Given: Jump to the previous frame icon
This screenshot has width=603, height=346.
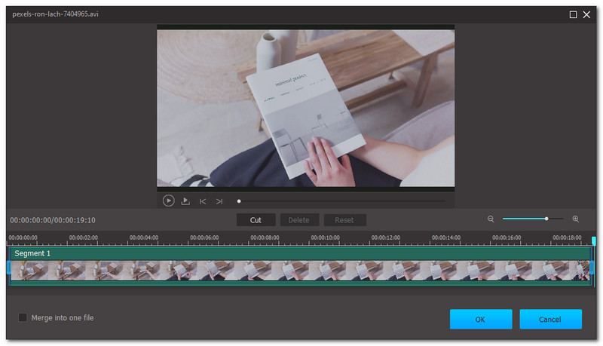Looking at the screenshot, I should (203, 201).
